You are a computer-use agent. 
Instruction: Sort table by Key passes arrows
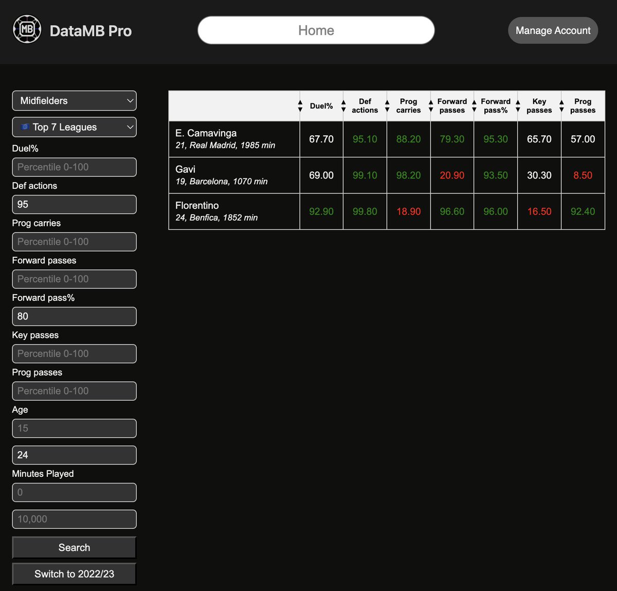click(x=518, y=106)
